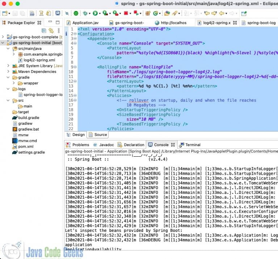Open the Problems view tab

(77, 145)
